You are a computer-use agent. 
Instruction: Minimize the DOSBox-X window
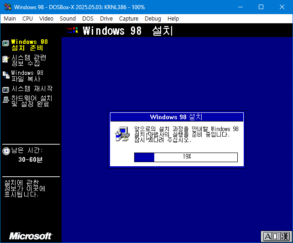tap(241, 7)
